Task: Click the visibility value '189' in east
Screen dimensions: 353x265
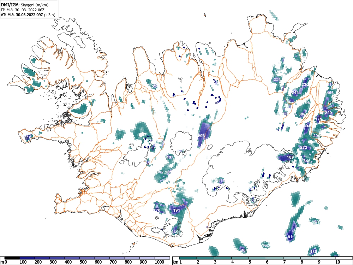Action: tap(290, 157)
